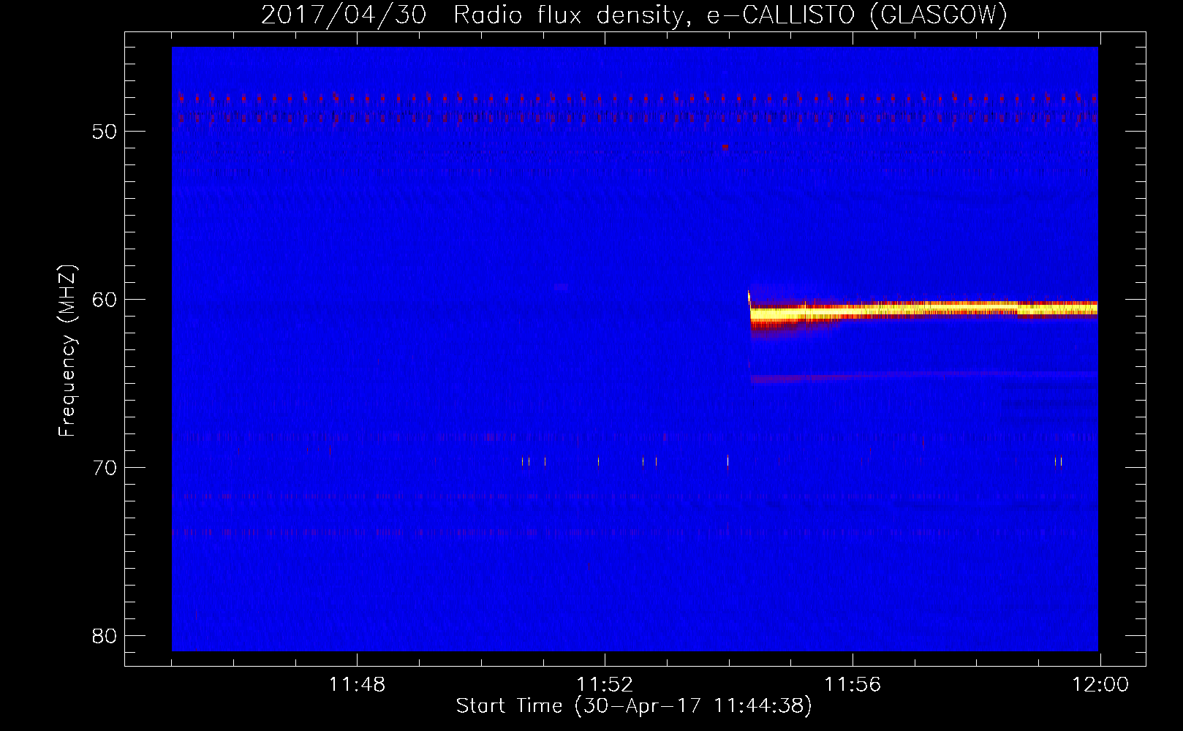Click the plot title mentioning e-CALLISTO (GLASGOW)
1183x731 pixels.
point(634,15)
